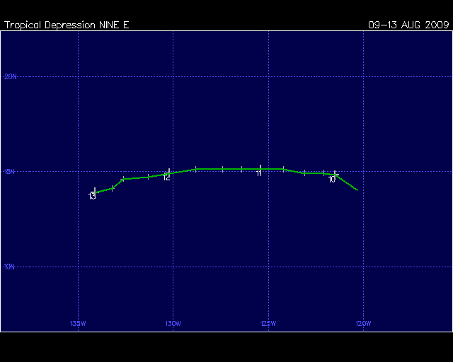Image resolution: width=453 pixels, height=362 pixels.
Task: Click the 120W longitude label
Action: coord(362,324)
